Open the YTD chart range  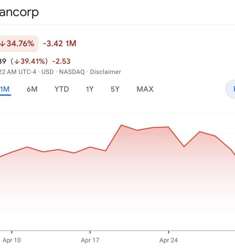click(x=62, y=89)
